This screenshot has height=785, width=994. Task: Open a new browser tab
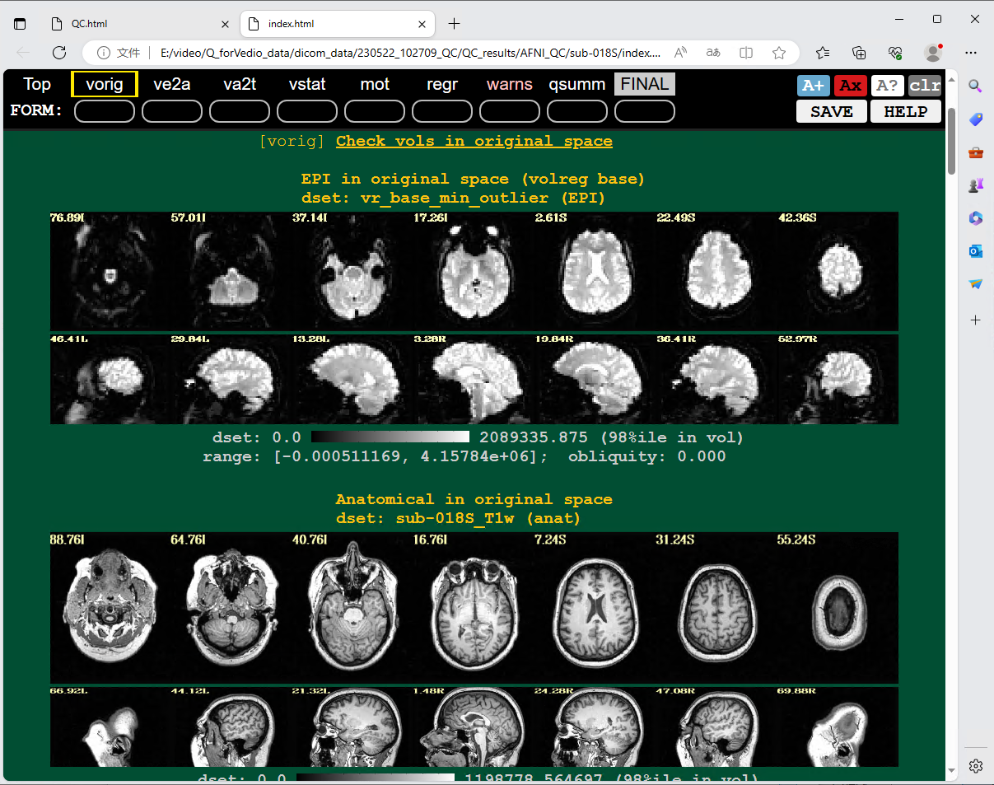click(454, 24)
